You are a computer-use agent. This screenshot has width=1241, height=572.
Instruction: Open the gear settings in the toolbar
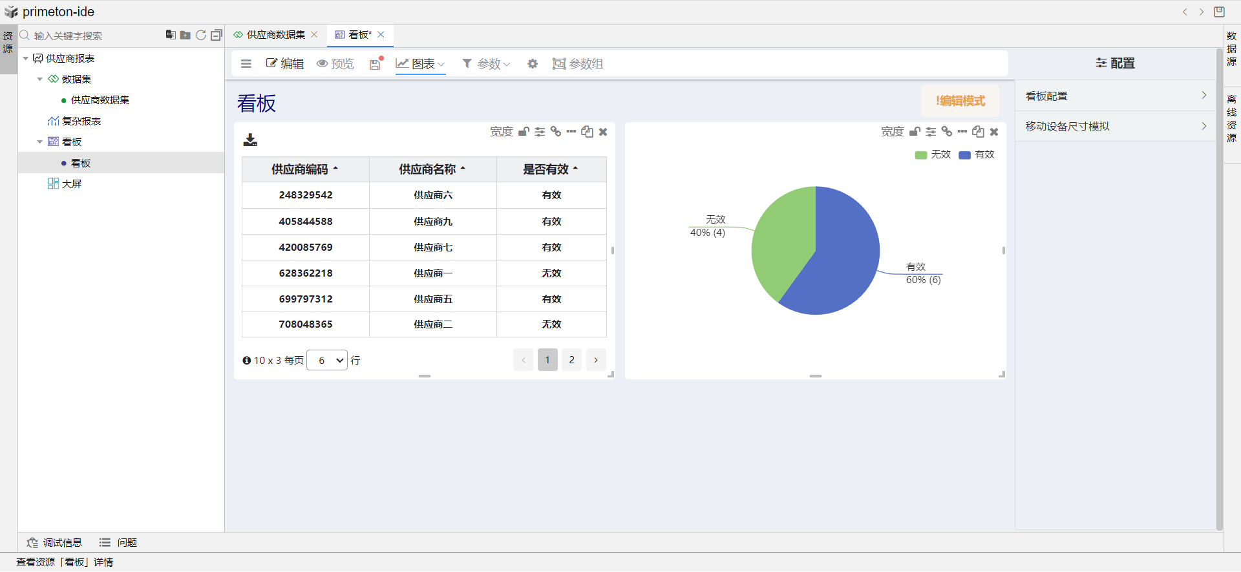tap(533, 64)
